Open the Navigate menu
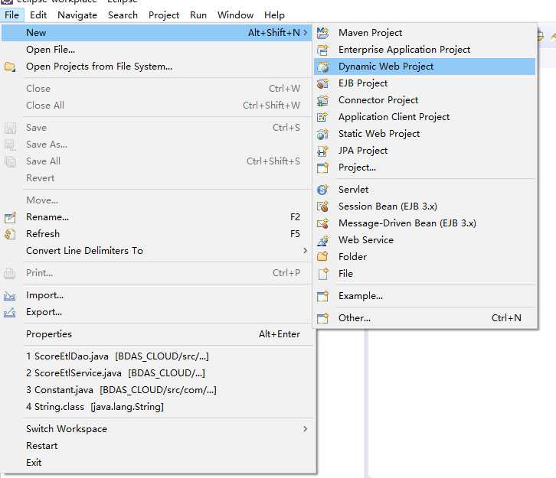This screenshot has width=556, height=478. point(77,15)
